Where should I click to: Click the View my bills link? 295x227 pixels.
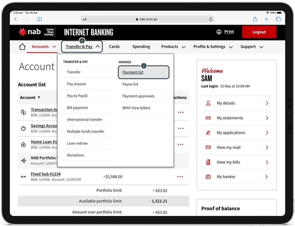pos(228,162)
